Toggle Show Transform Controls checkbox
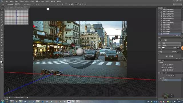 click(x=23, y=4)
